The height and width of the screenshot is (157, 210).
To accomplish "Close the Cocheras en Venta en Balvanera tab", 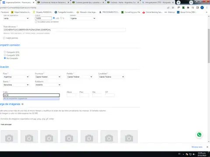I will click(x=68, y=3).
